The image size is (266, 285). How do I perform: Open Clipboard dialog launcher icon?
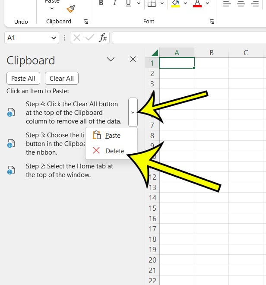click(x=86, y=22)
